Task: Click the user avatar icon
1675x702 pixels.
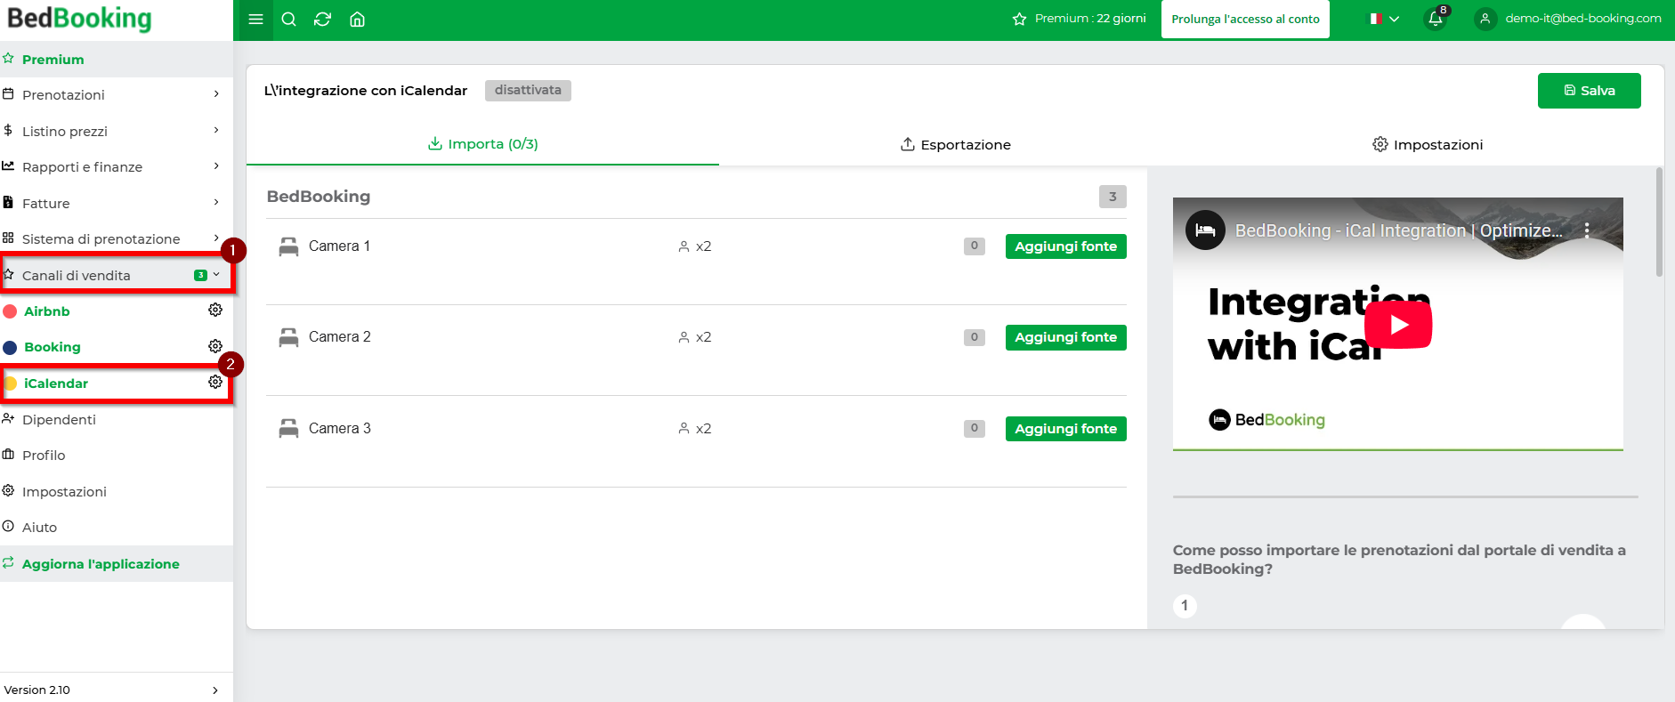Action: click(1485, 19)
